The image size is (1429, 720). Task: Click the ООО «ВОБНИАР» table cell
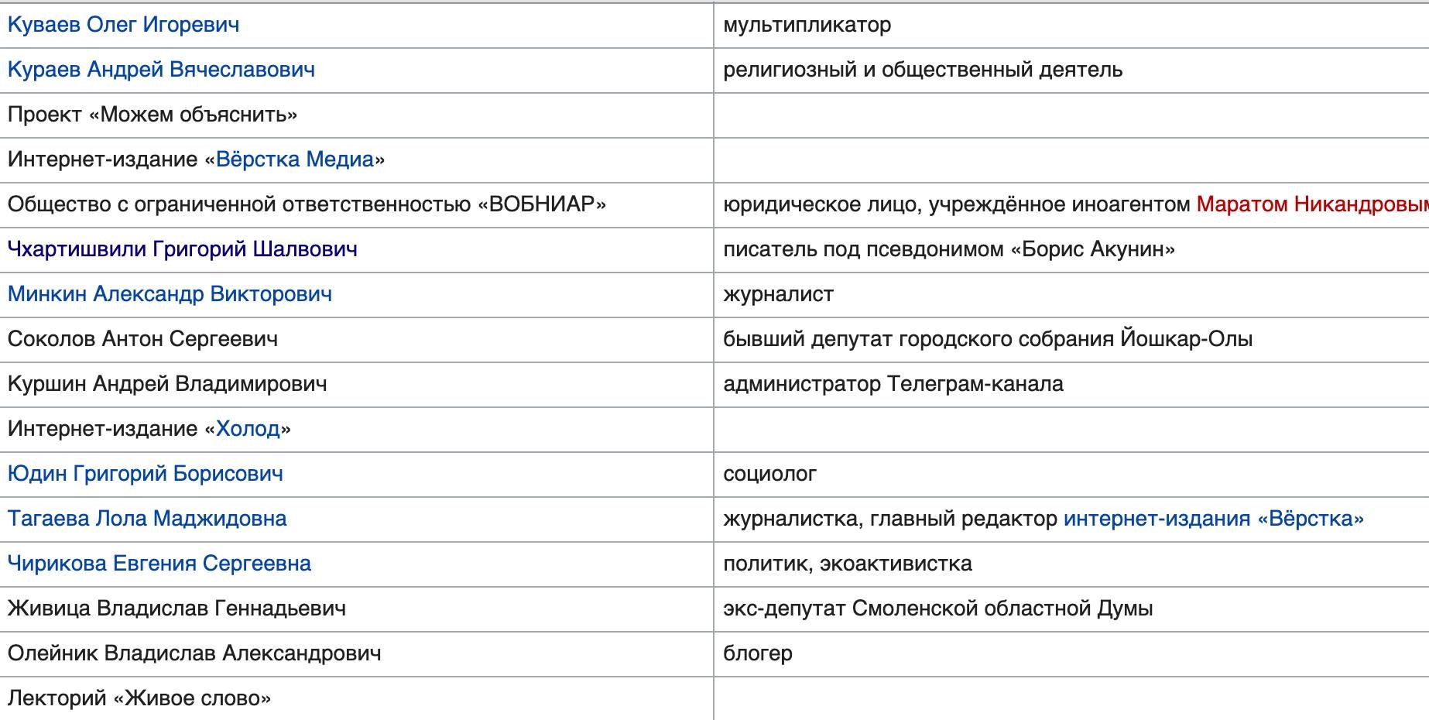click(307, 204)
